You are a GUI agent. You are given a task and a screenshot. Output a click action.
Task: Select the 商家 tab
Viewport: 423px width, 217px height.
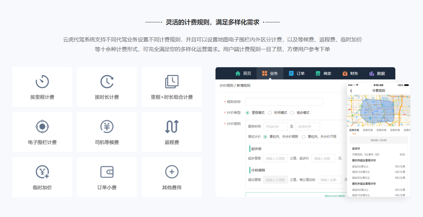(324, 73)
